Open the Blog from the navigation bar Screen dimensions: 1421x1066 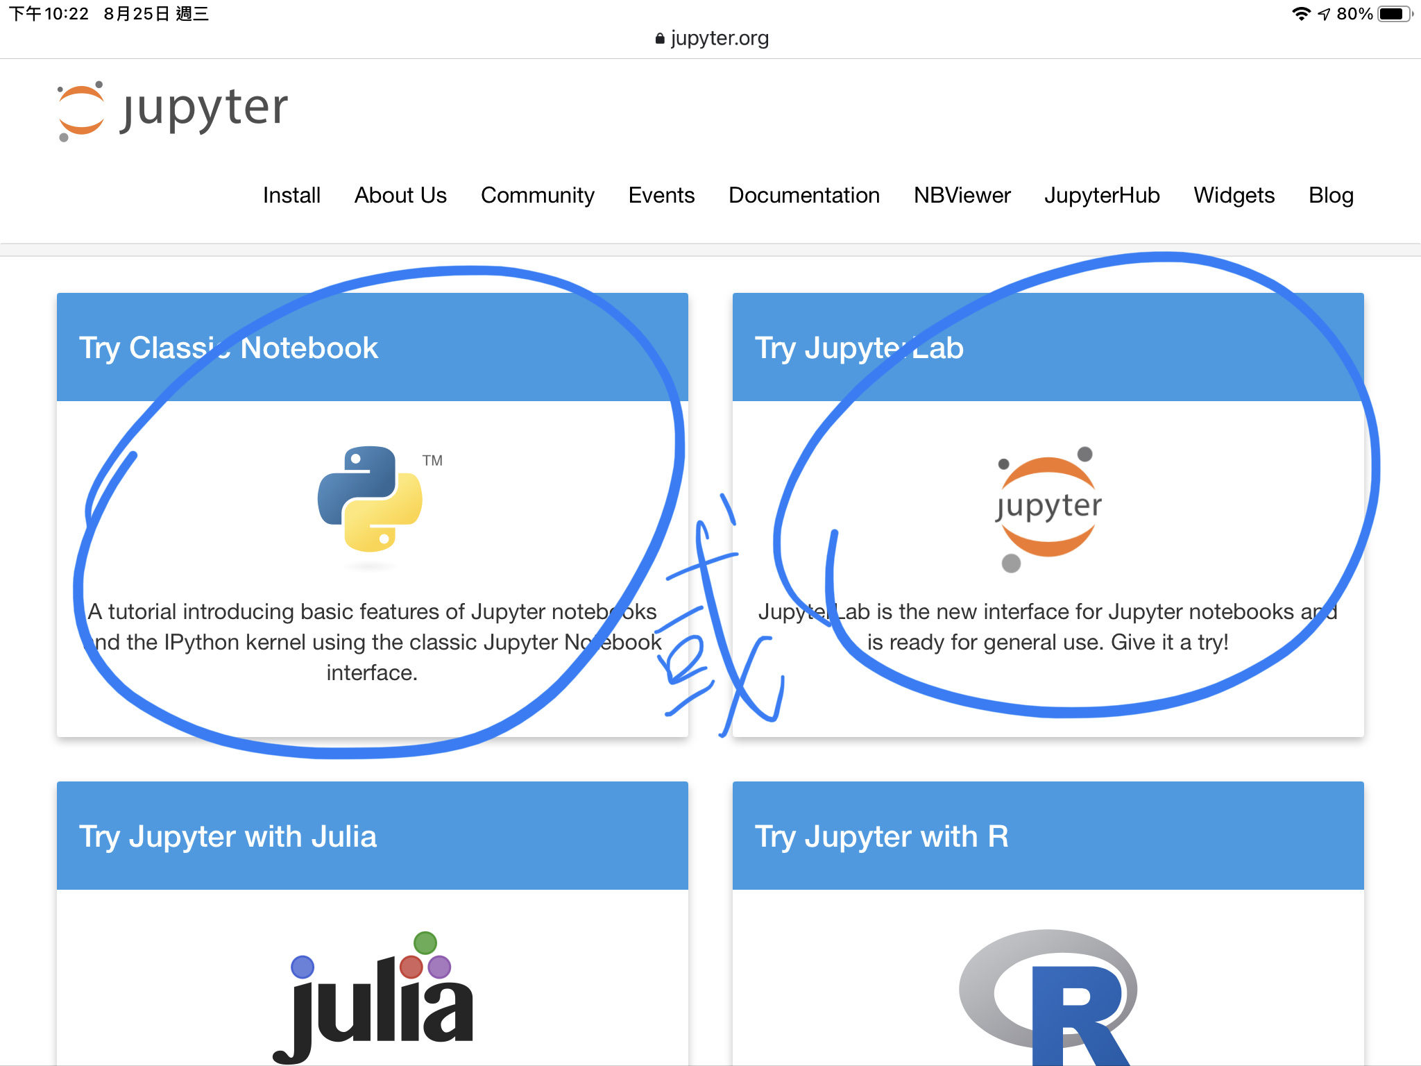pos(1329,196)
